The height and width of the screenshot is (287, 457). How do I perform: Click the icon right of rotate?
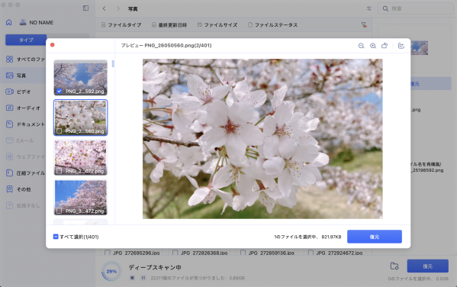point(401,46)
